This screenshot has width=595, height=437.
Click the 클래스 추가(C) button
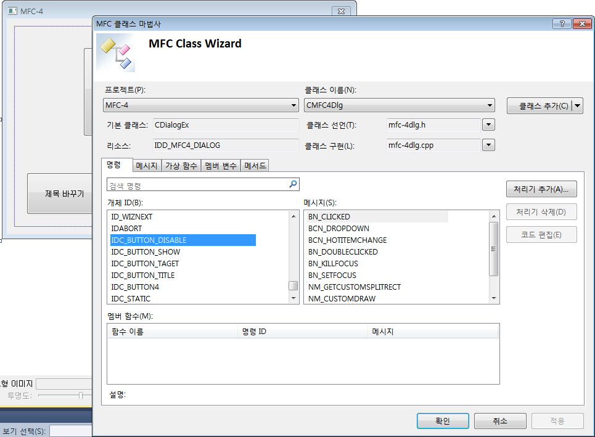click(x=540, y=106)
